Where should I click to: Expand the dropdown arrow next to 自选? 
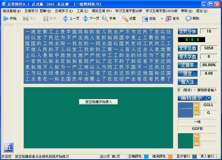pos(162,19)
